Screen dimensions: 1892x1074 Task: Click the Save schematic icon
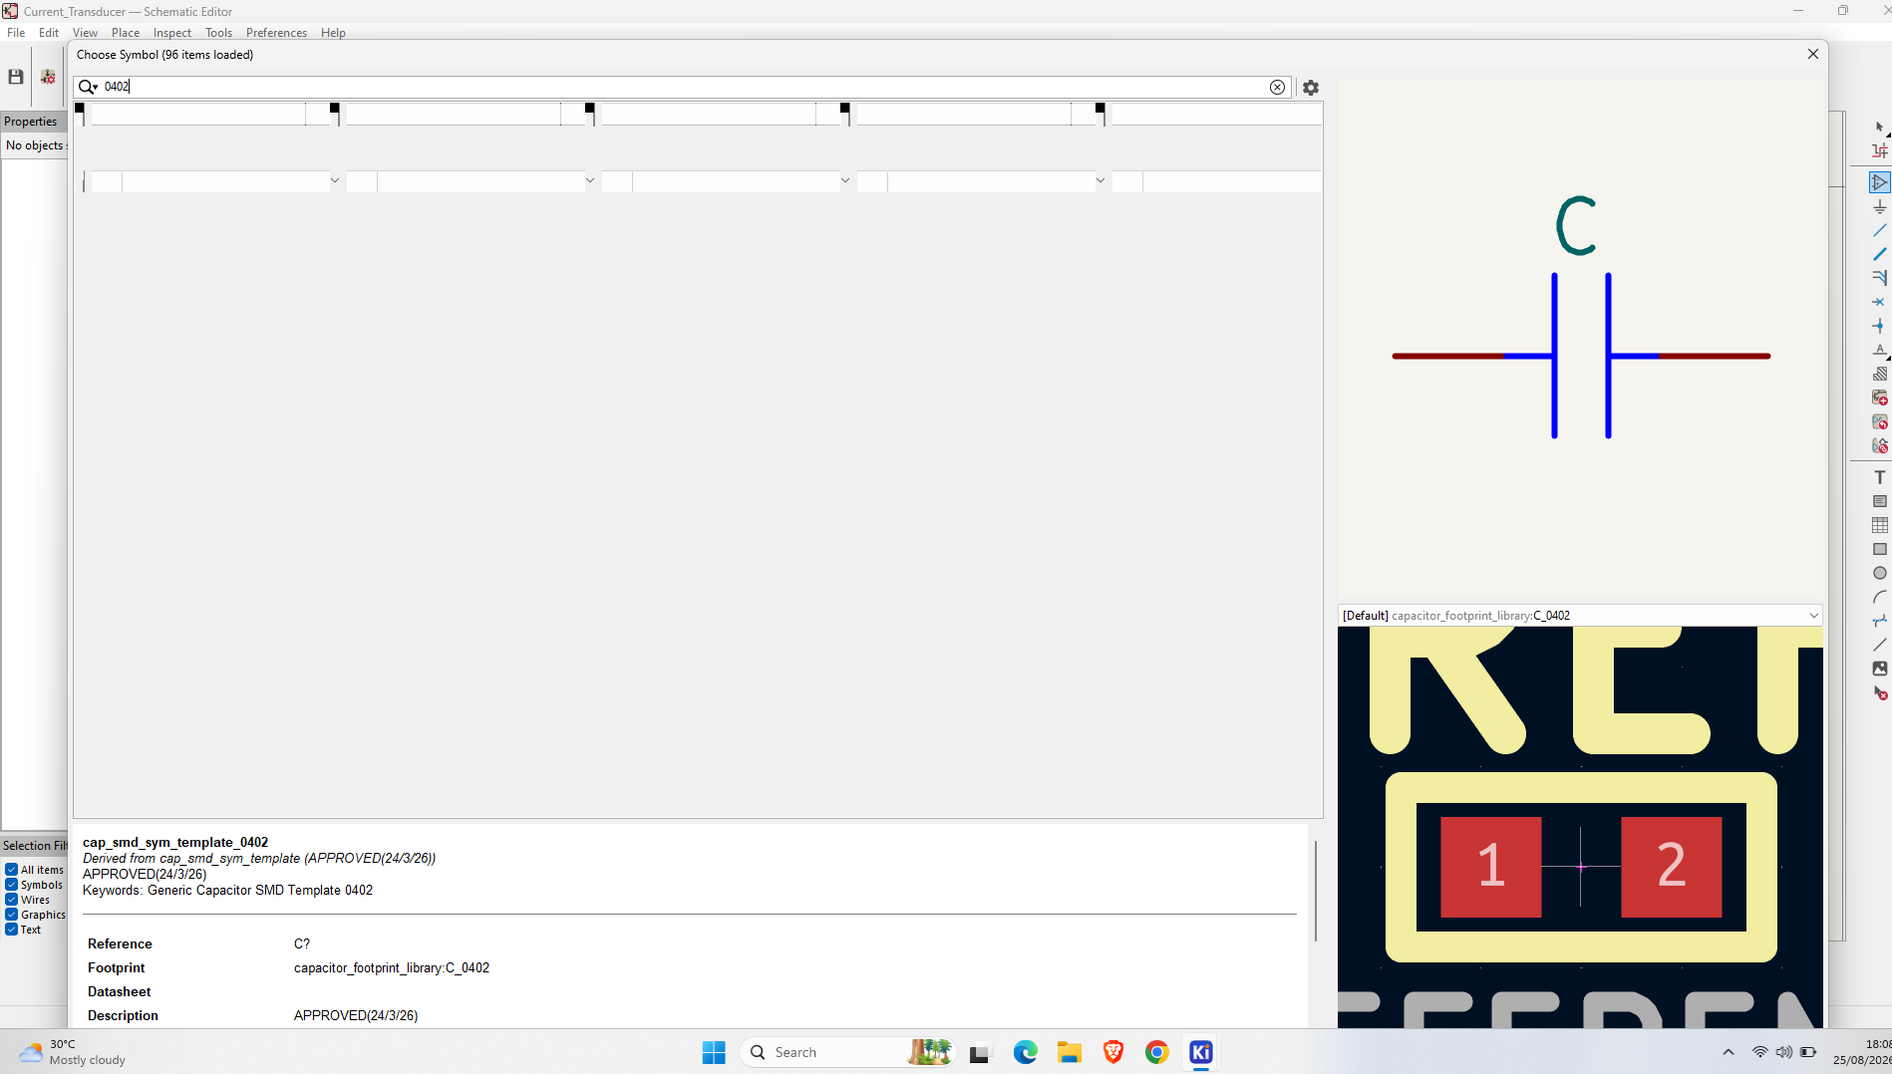16,77
